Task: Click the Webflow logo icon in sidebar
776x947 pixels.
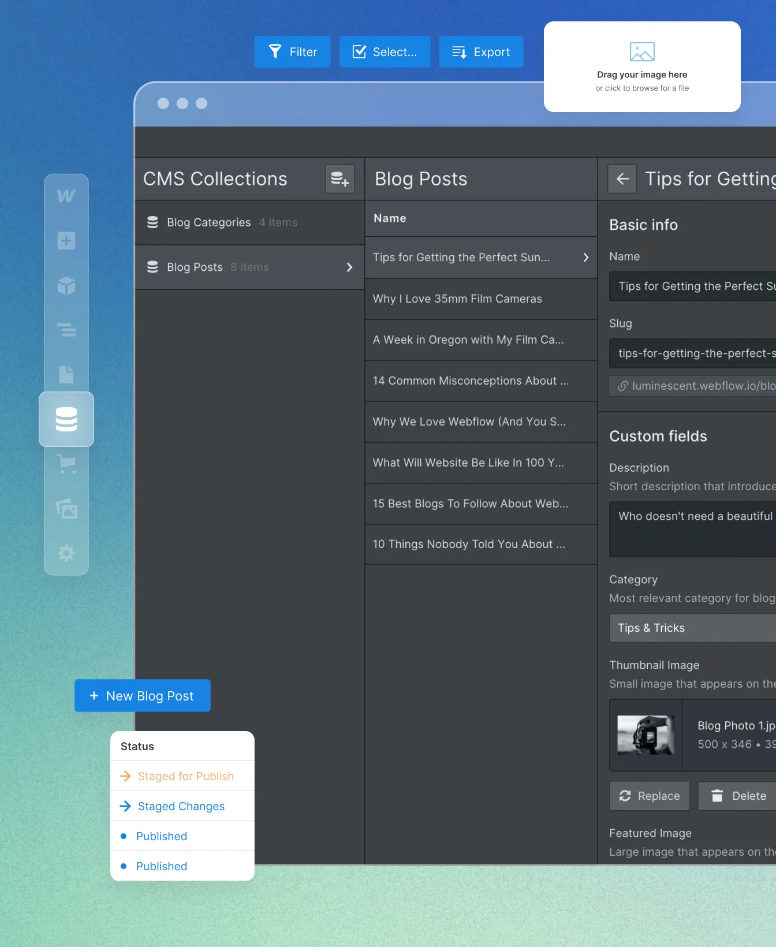Action: 66,196
